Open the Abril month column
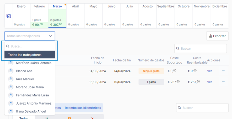The width and height of the screenshot is (232, 119). tap(75, 16)
